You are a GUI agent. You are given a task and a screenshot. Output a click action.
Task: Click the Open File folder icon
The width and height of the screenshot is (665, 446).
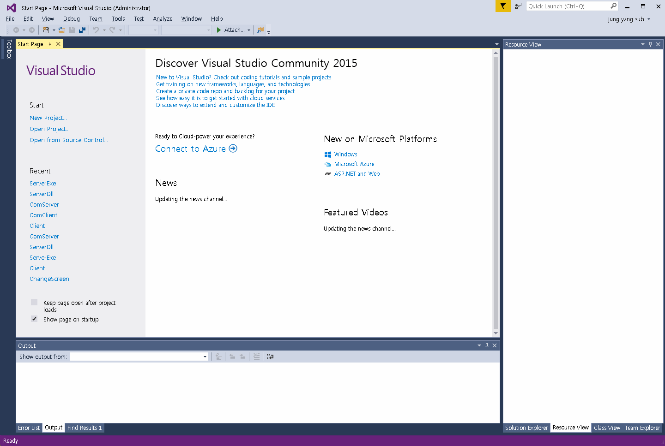[x=61, y=30]
